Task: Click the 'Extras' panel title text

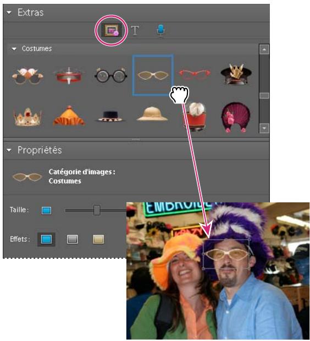Action: coord(31,13)
